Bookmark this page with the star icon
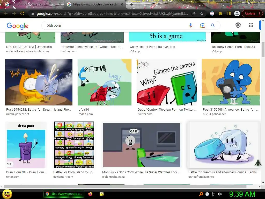 [x=202, y=13]
